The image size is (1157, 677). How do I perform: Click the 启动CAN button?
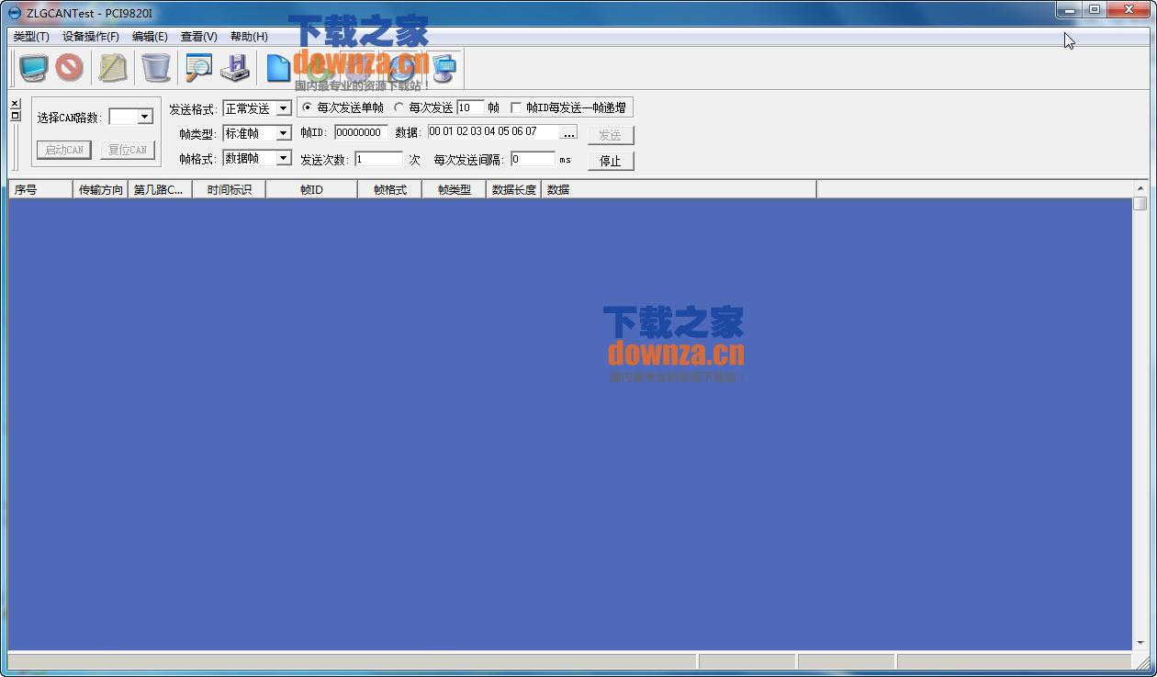64,150
